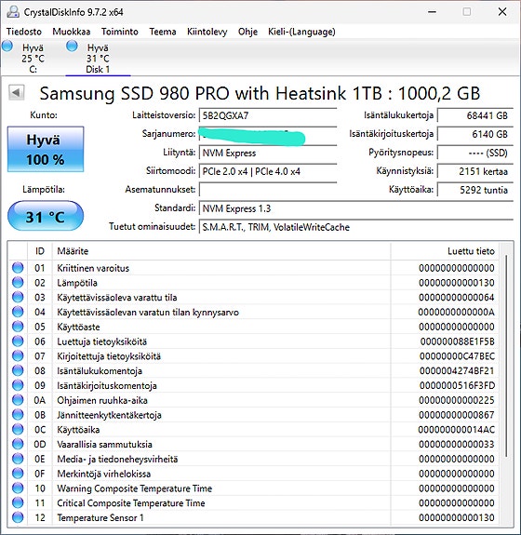Select the Disk 1 drive tab
Viewport: 521px width, 535px height.
[x=98, y=58]
